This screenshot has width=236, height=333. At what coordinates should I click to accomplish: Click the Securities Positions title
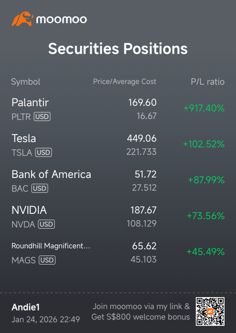pos(118,49)
